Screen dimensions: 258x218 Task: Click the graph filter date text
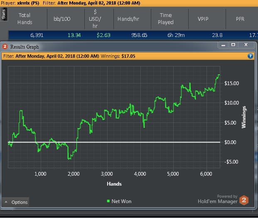pyautogui.click(x=57, y=56)
